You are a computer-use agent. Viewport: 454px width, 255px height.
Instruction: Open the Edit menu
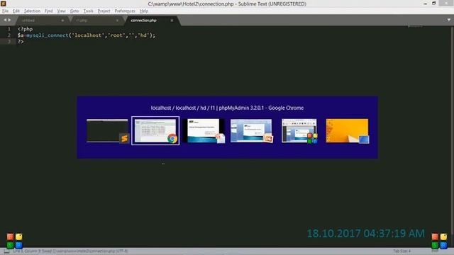point(16,11)
